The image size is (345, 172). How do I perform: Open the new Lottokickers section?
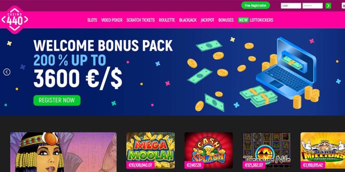256,20
